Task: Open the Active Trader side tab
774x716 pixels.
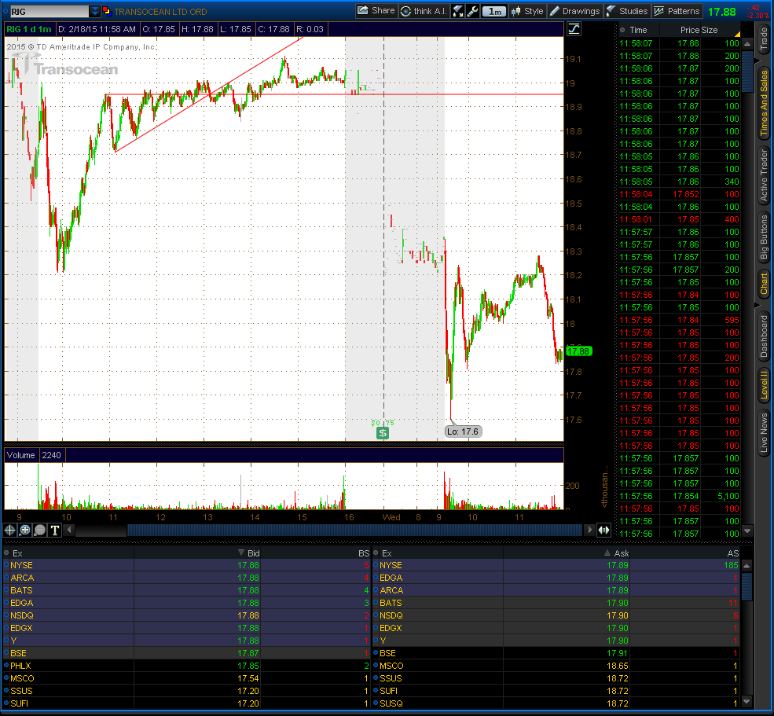Action: pos(764,175)
